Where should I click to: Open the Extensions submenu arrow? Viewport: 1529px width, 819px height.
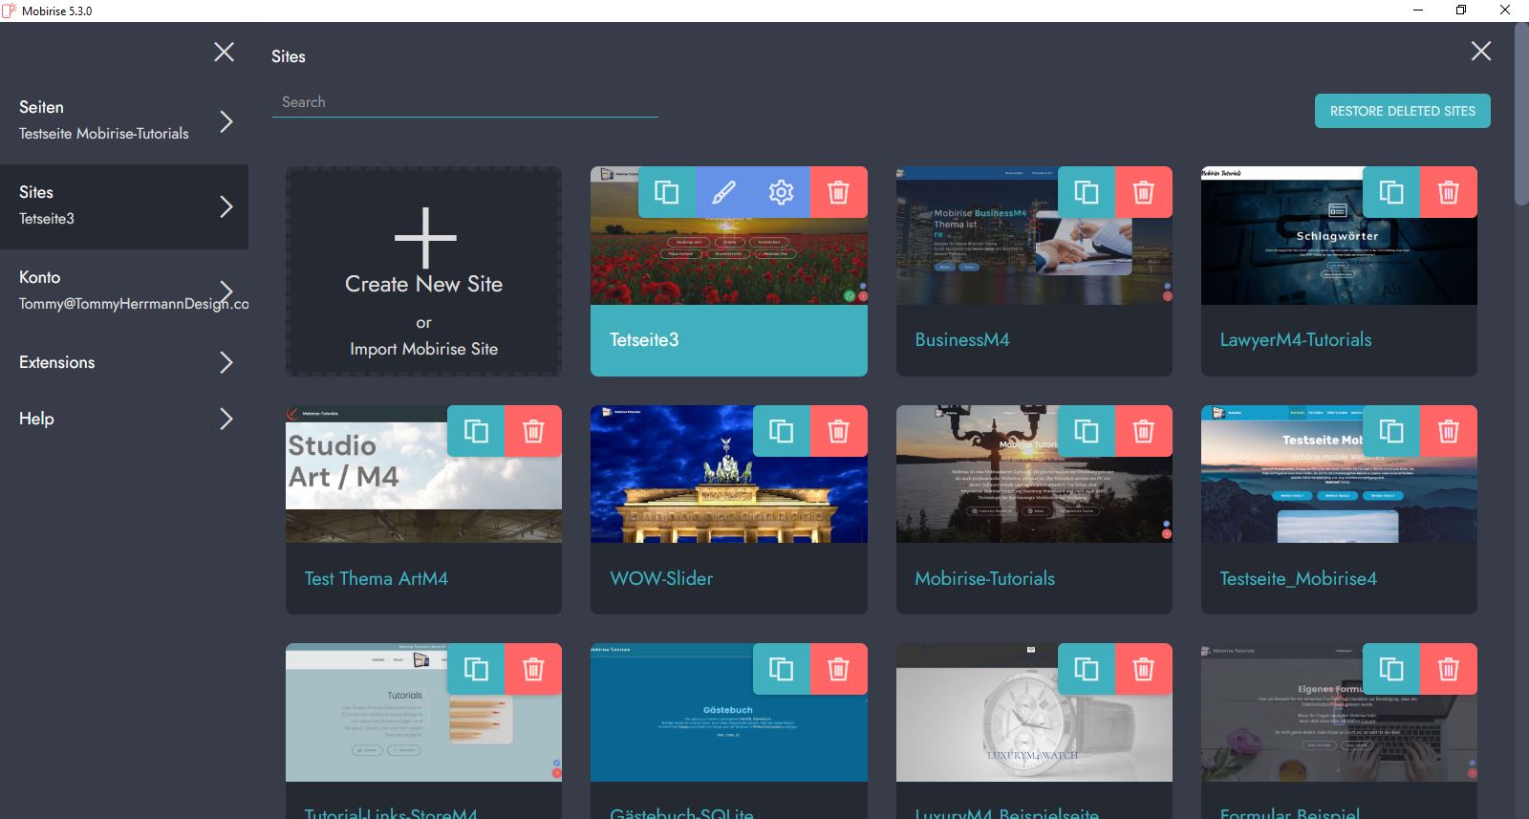(226, 362)
